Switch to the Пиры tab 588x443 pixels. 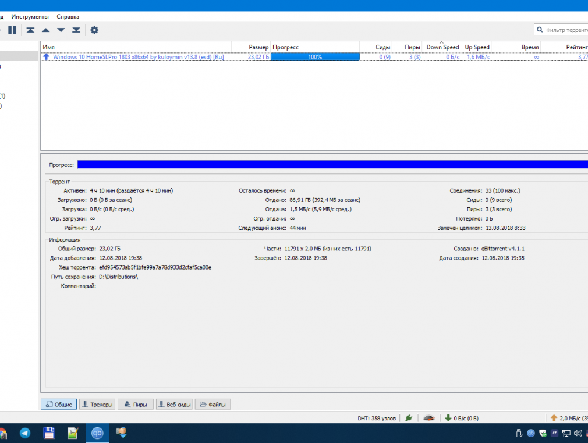click(136, 404)
